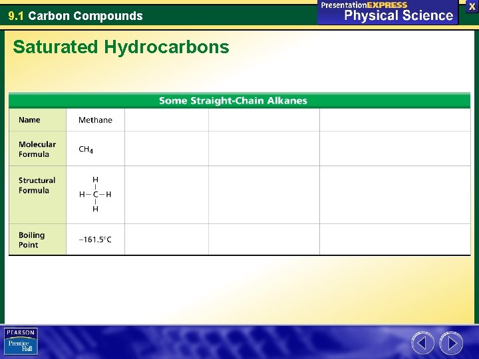Click the 'Molecular Formula' row label

37,149
